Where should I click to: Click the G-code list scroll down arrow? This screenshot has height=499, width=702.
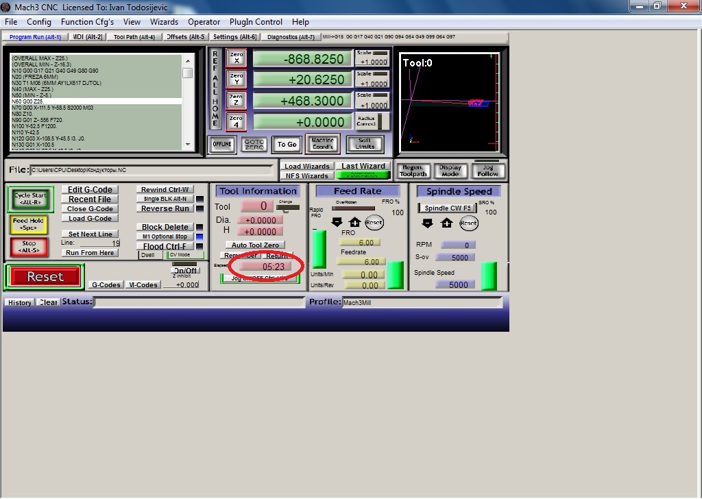pos(188,145)
